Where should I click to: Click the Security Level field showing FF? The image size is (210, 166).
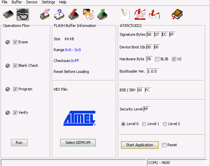point(146,109)
